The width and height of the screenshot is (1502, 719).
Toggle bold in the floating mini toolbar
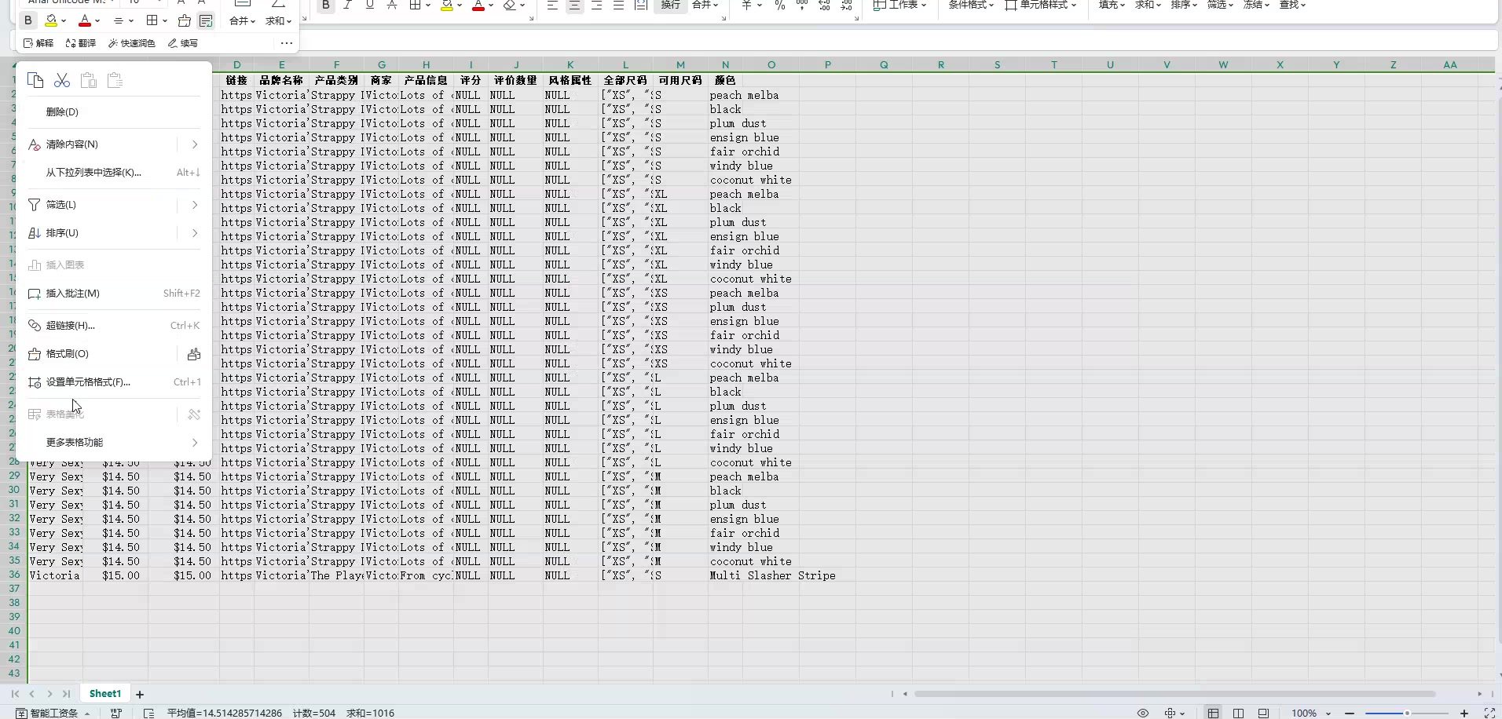pos(28,20)
